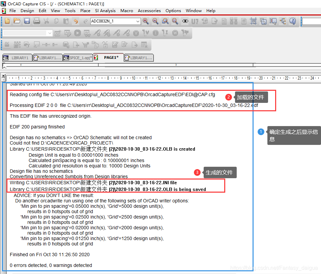Open Help via the question mark icon
The width and height of the screenshot is (321, 274).
(293, 21)
